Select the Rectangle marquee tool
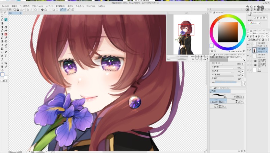 (x=6, y=16)
